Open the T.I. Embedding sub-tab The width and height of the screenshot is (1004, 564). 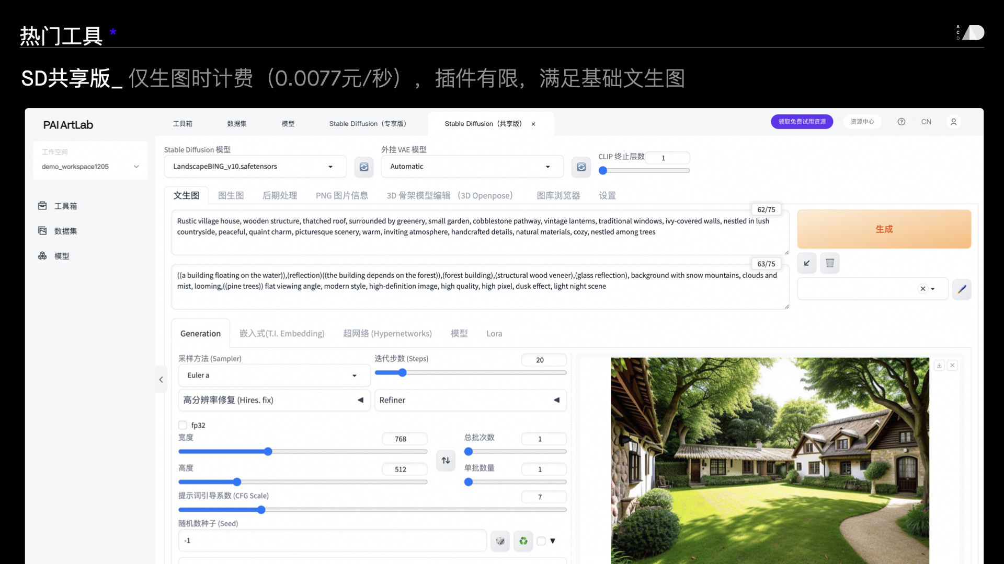[x=282, y=334]
